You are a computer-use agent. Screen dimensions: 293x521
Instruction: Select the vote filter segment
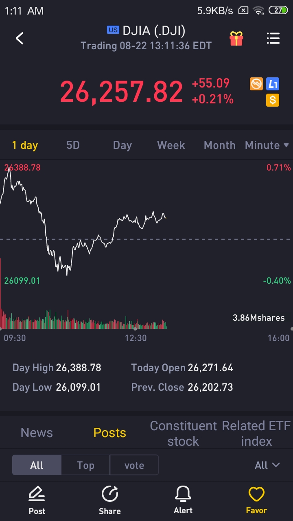[x=134, y=465]
